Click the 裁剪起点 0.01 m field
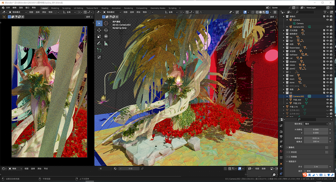This screenshot has height=182, width=336. (x=316, y=138)
